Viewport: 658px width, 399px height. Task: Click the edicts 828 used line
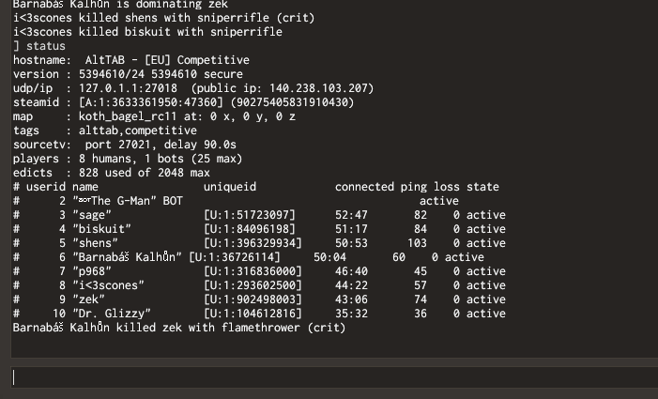pos(111,173)
